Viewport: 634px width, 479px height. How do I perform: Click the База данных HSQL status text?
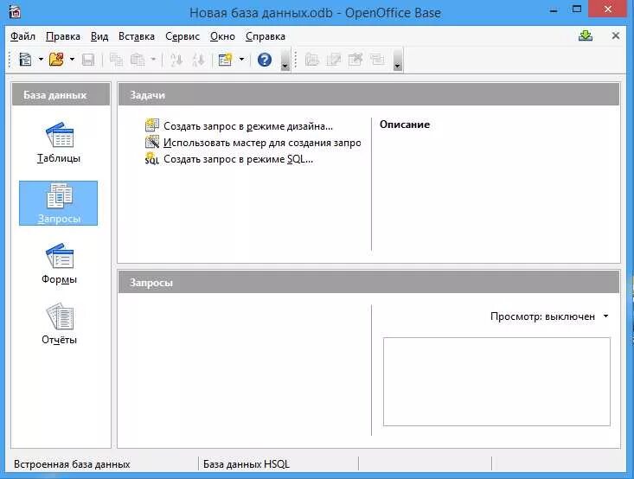[247, 464]
